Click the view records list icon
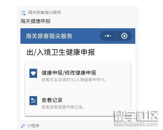This screenshot has height=130, width=163. point(33,101)
